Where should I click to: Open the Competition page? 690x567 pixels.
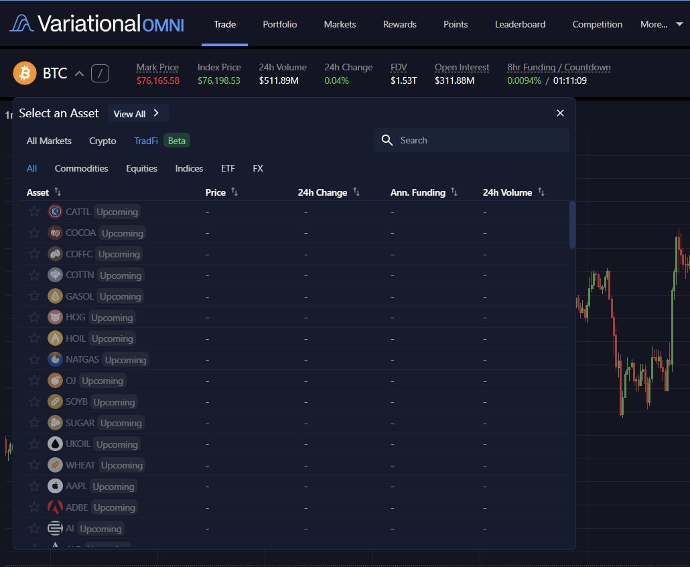pyautogui.click(x=597, y=24)
